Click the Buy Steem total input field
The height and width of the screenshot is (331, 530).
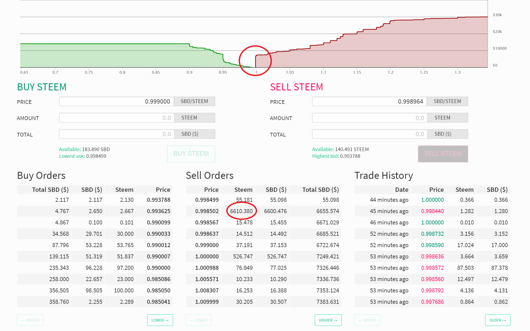click(117, 134)
